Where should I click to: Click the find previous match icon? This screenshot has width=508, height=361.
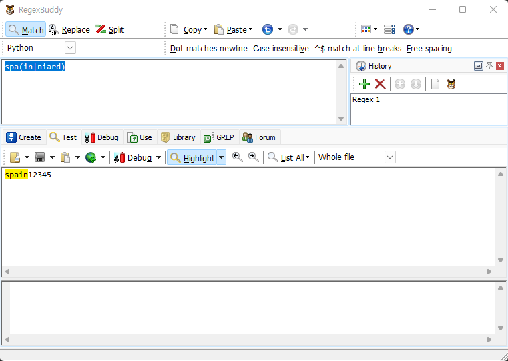pyautogui.click(x=238, y=157)
